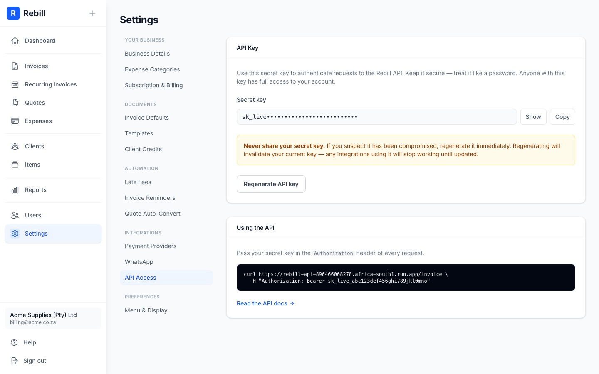599x374 pixels.
Task: Open Recurring Invoices via its calendar icon
Action: [x=15, y=84]
